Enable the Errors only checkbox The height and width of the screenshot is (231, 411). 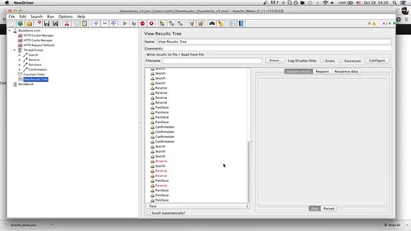322,61
